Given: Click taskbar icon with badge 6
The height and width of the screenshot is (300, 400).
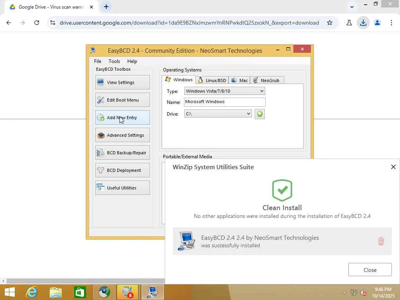Looking at the screenshot, I should (128, 292).
